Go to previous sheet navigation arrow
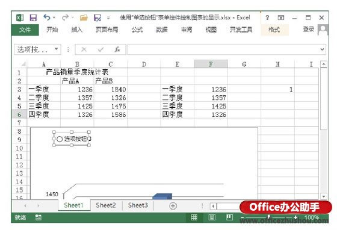 (x=25, y=206)
